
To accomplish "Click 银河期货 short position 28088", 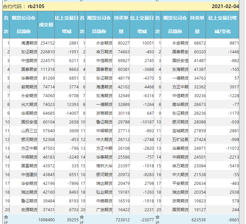I will (200, 122).
